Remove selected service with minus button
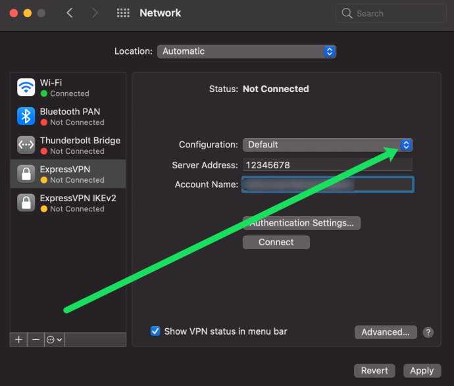The width and height of the screenshot is (454, 386). point(36,339)
